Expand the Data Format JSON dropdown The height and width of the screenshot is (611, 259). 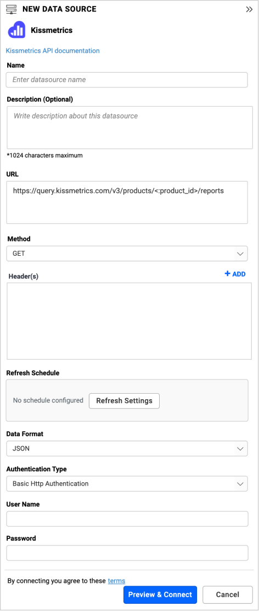127,449
